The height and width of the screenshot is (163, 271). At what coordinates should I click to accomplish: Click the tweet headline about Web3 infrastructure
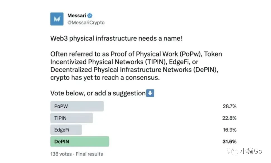click(x=116, y=38)
